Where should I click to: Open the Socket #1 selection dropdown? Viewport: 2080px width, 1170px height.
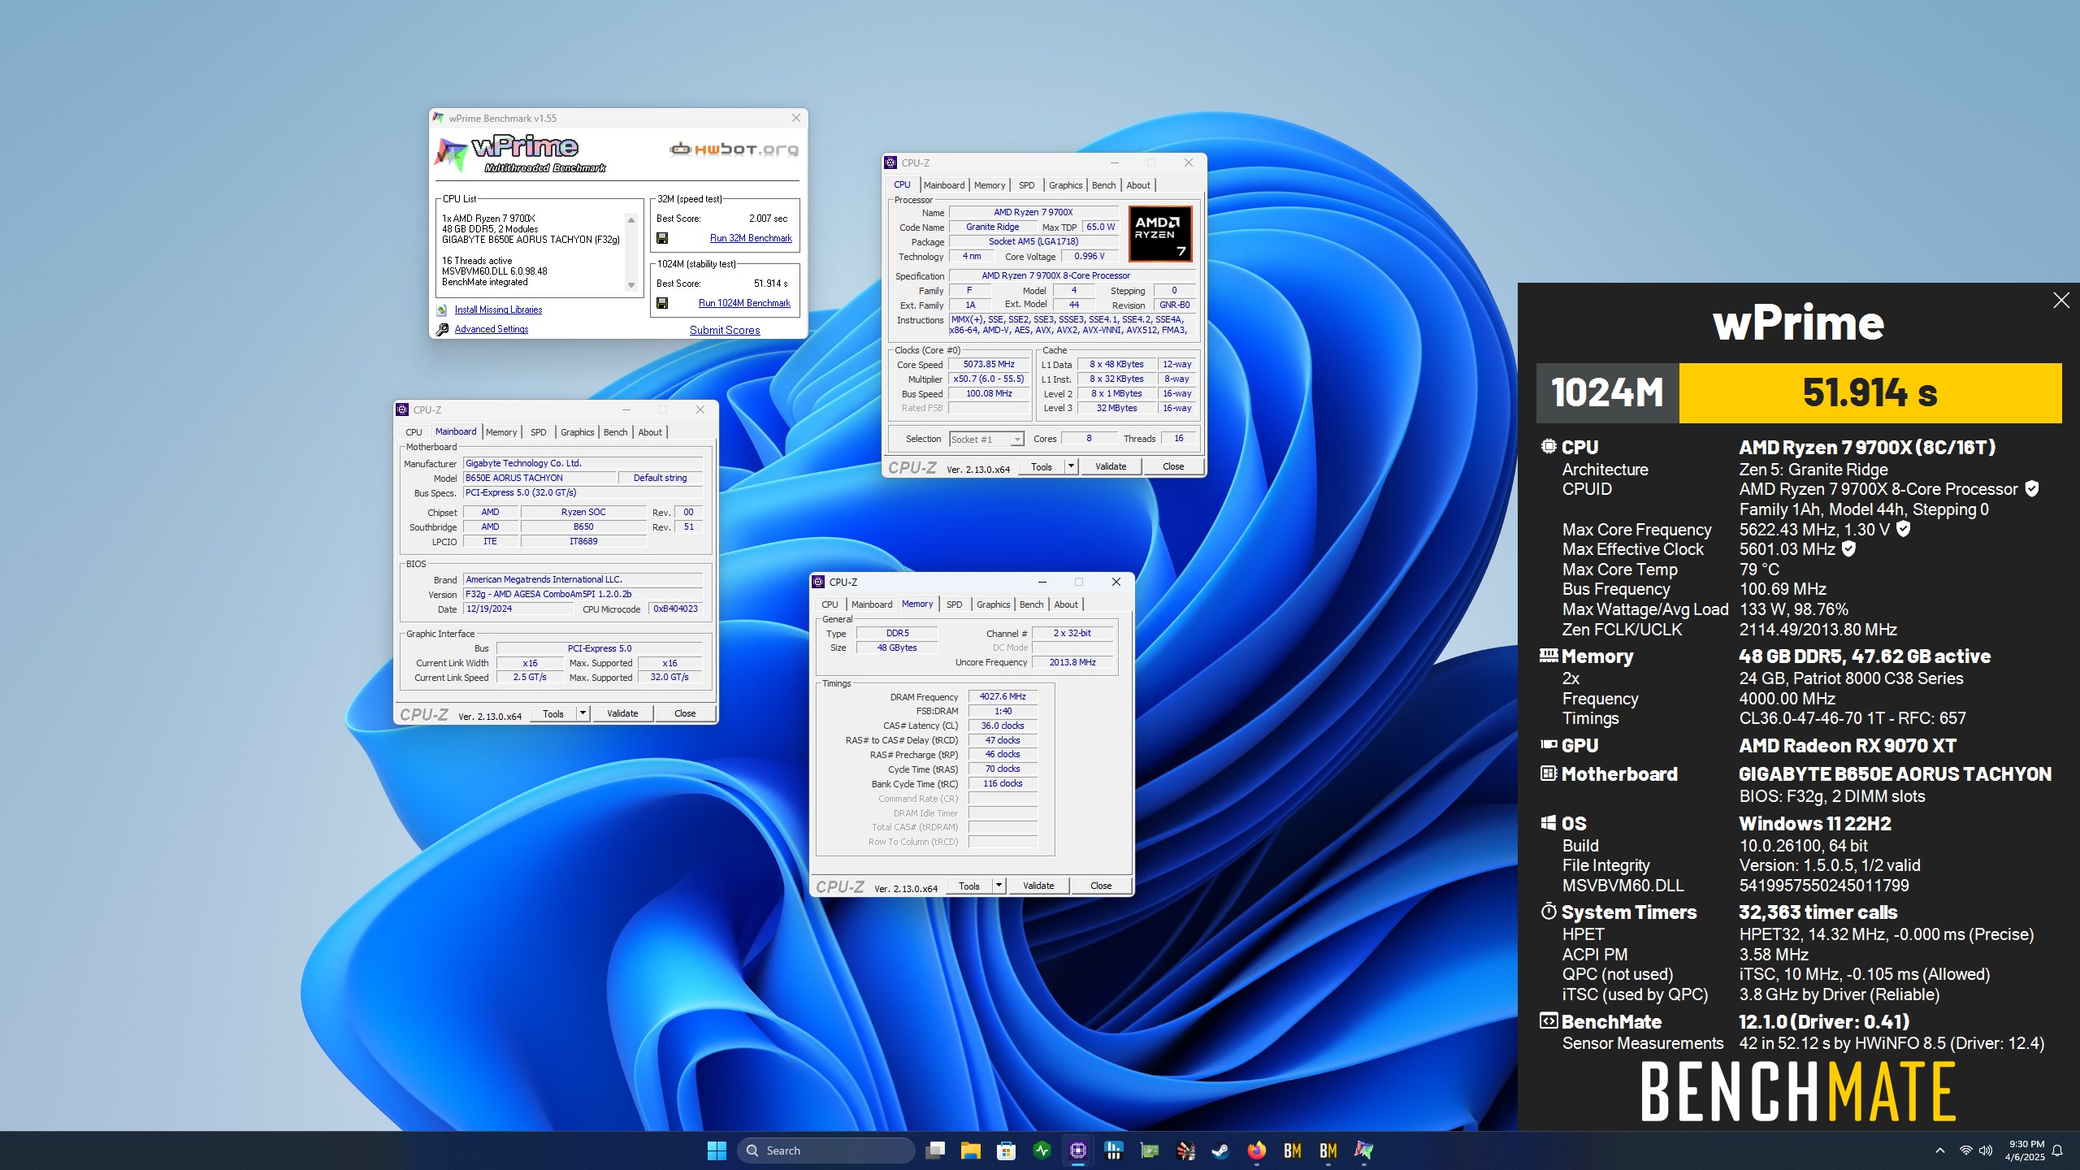986,439
